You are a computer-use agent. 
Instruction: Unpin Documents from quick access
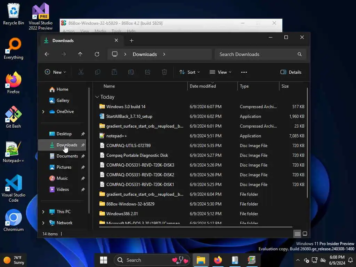pos(83,156)
